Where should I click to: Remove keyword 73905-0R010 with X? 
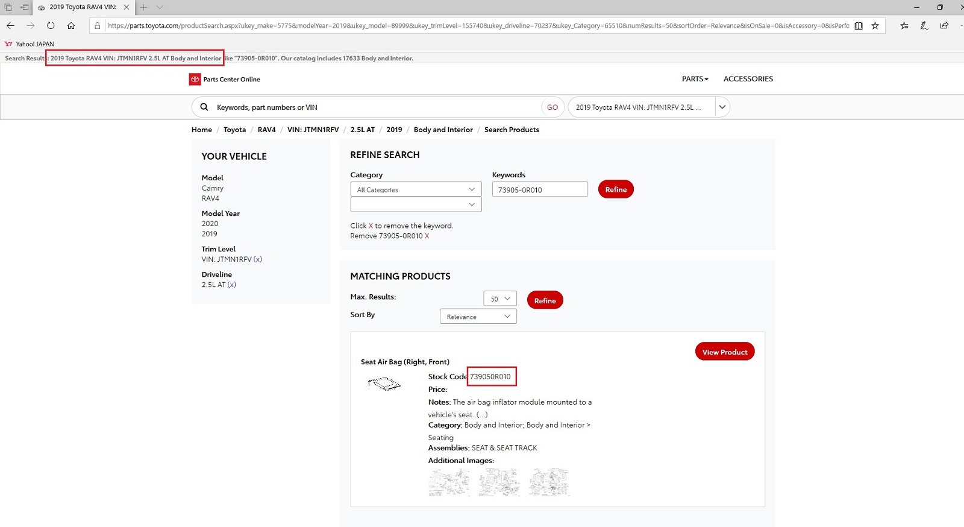click(x=427, y=236)
